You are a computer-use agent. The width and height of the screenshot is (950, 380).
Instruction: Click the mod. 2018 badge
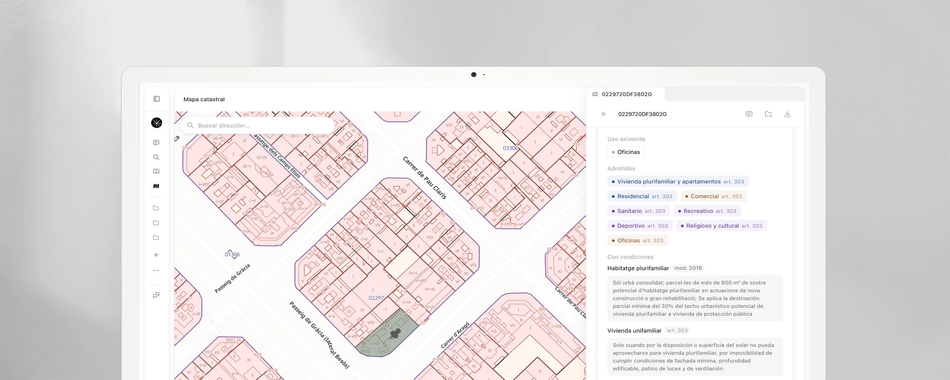[x=688, y=268]
